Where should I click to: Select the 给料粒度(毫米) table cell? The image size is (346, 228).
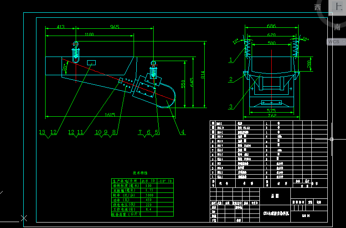pos(126,186)
